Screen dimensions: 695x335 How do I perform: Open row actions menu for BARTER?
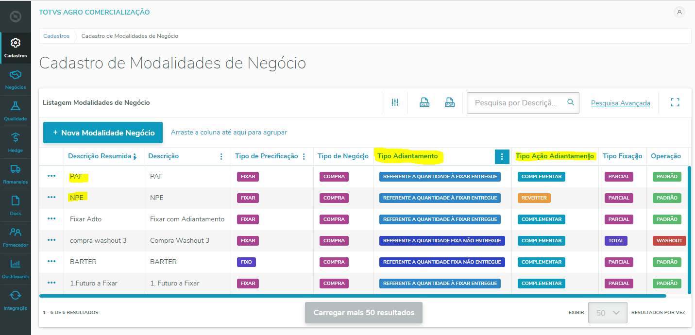tap(51, 261)
